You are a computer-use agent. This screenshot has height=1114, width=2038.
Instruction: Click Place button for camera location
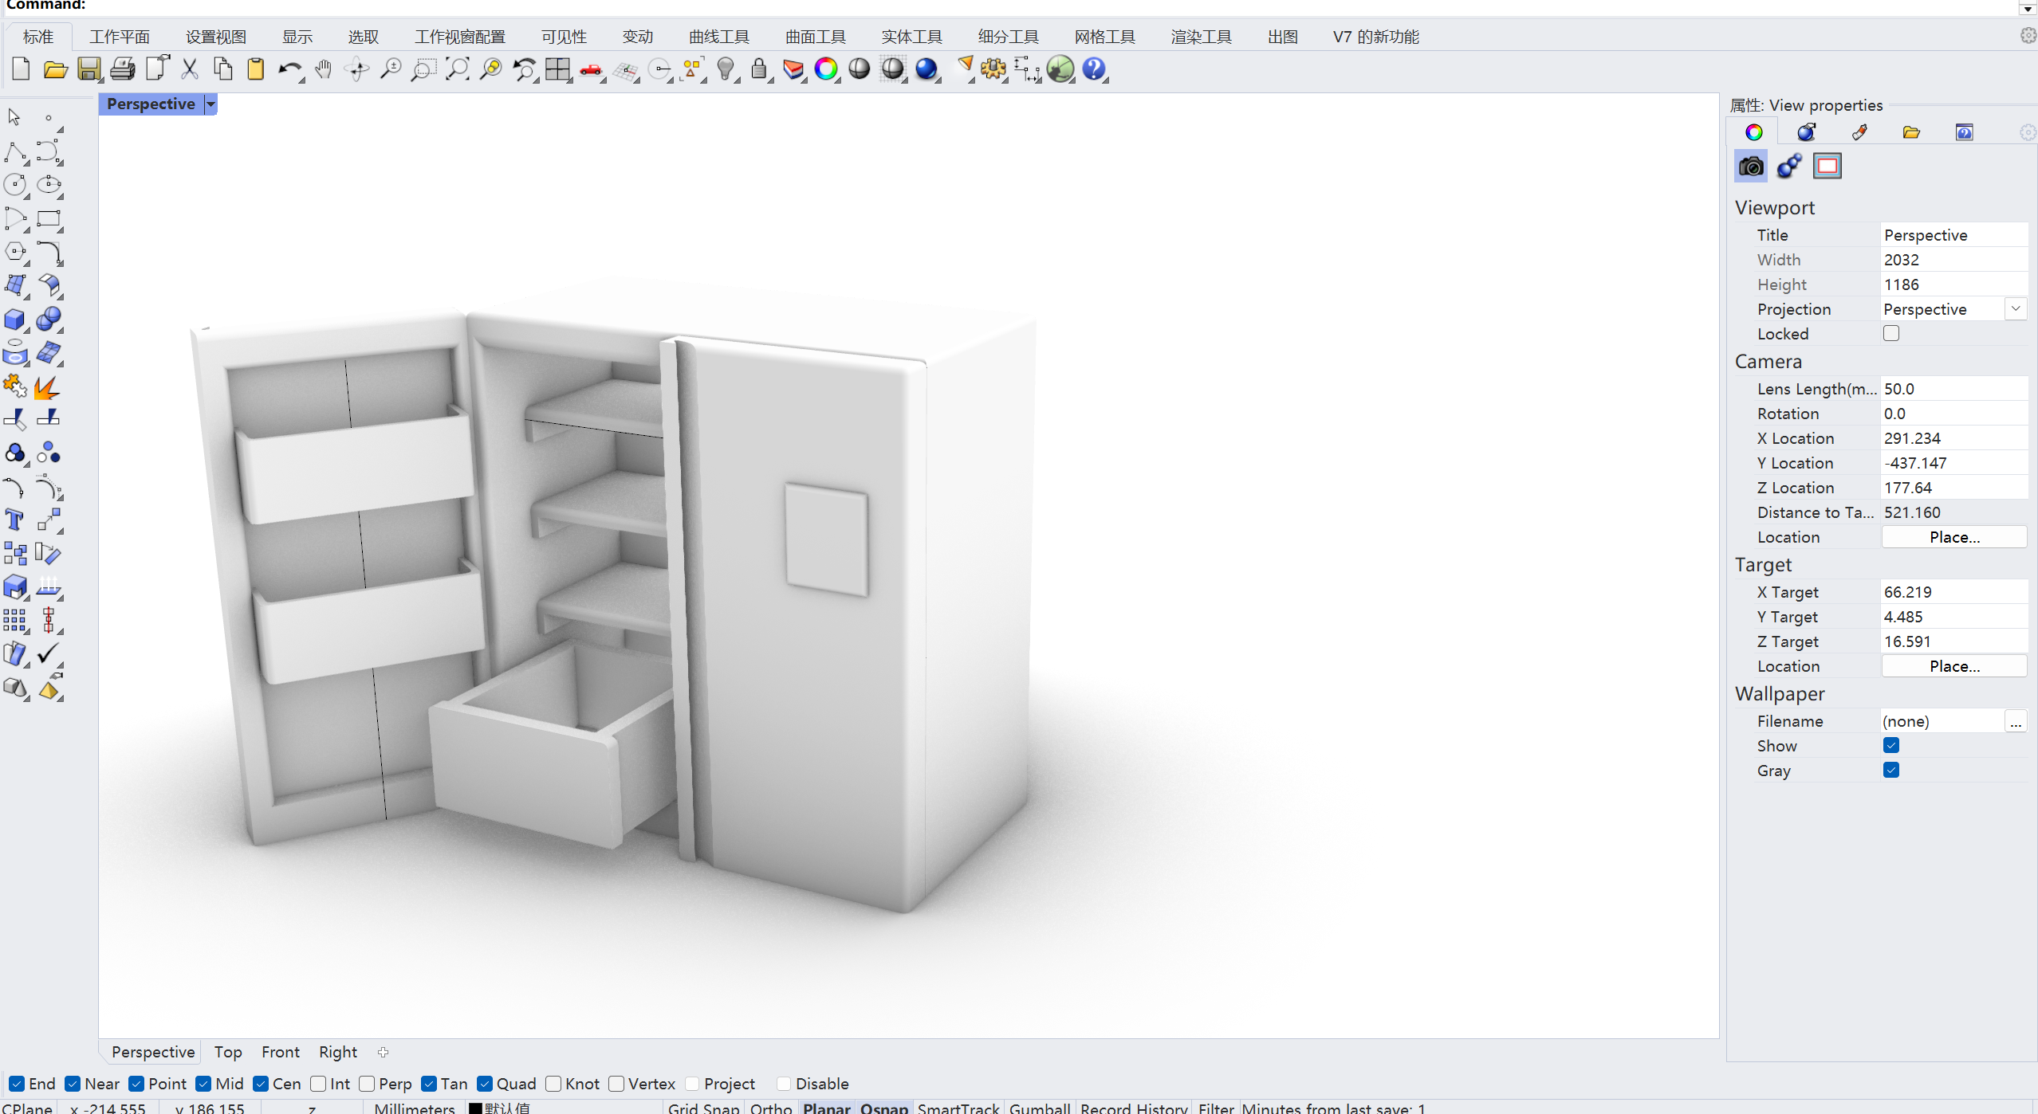[x=1953, y=537]
